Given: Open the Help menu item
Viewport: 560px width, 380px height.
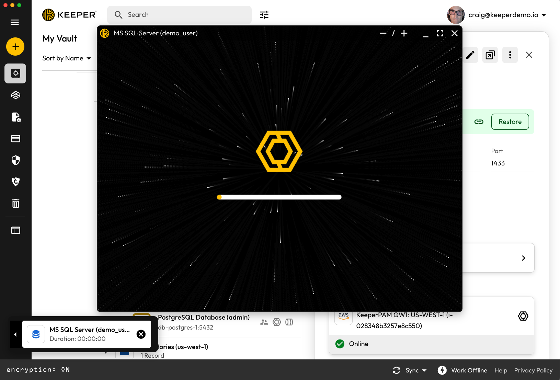Looking at the screenshot, I should click(x=501, y=370).
